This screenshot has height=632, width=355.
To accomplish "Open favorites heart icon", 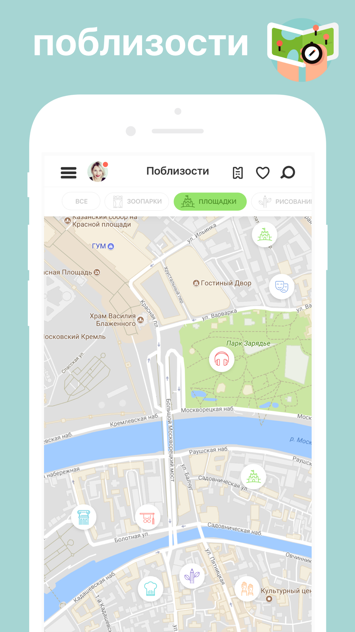I will click(263, 173).
